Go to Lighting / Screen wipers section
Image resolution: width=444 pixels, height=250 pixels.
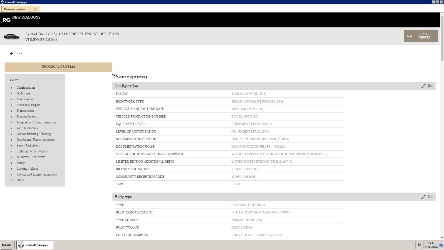pyautogui.click(x=32, y=151)
